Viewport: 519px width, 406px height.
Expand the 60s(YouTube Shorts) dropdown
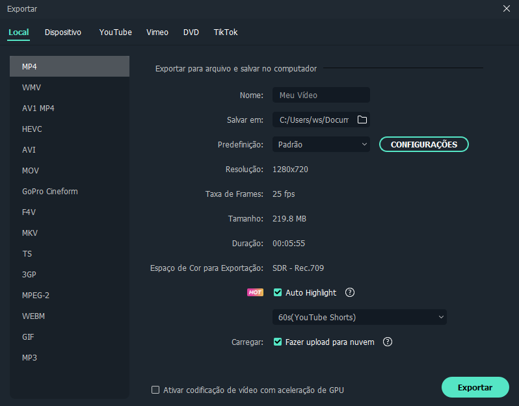pyautogui.click(x=360, y=317)
